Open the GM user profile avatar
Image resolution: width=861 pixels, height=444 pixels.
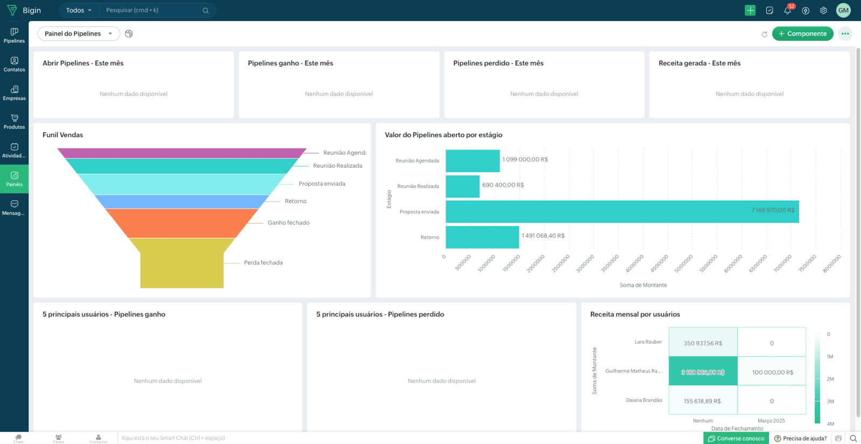pyautogui.click(x=843, y=10)
